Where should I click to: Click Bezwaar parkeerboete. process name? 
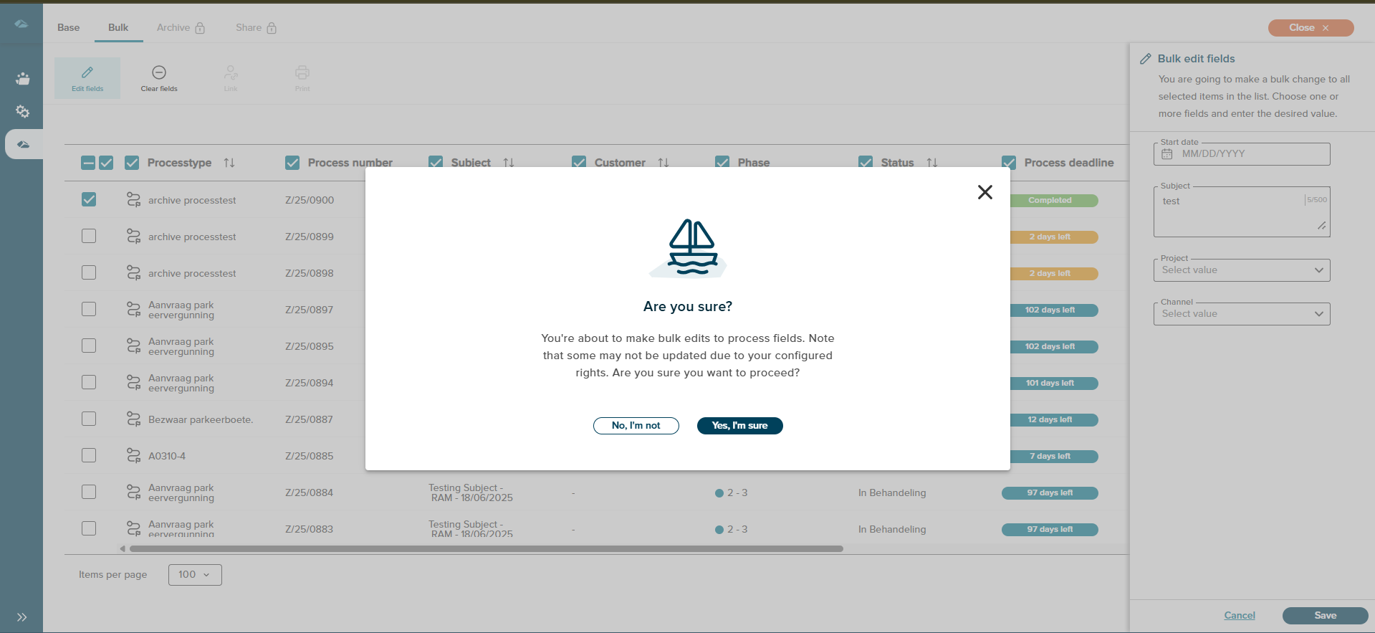click(x=201, y=419)
